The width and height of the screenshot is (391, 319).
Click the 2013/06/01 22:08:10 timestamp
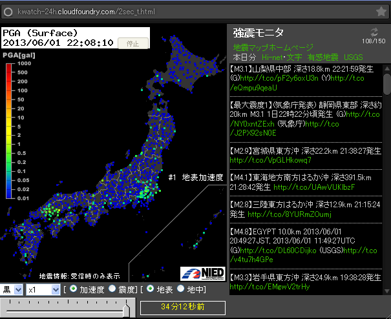coord(58,43)
